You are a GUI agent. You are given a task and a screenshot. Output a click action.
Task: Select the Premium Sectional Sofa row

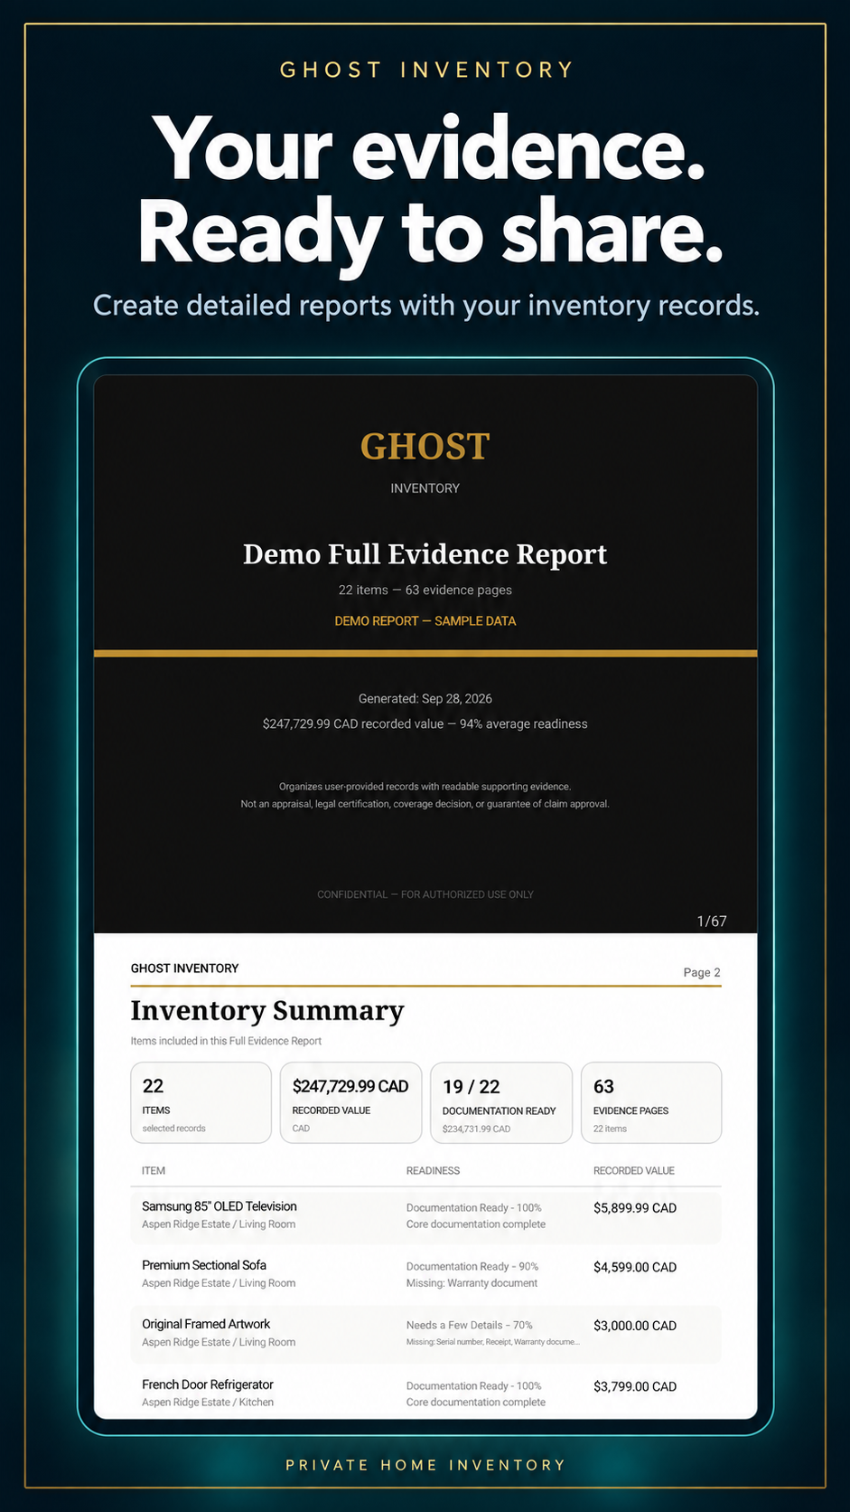coord(425,1275)
